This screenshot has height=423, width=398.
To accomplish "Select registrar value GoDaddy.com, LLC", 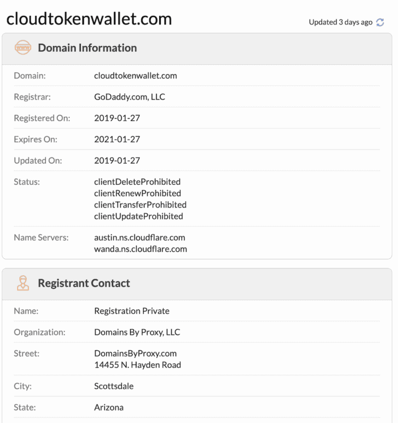I will [x=130, y=97].
